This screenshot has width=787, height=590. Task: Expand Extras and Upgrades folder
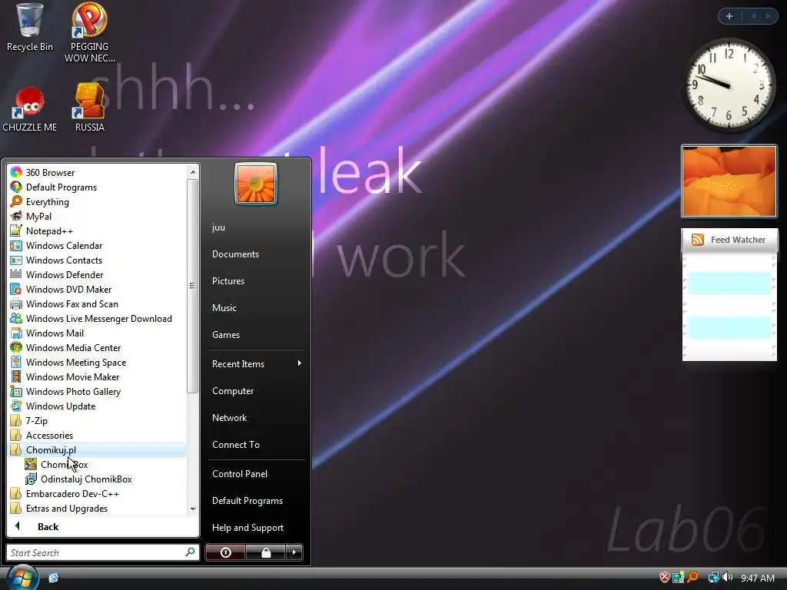pos(98,509)
